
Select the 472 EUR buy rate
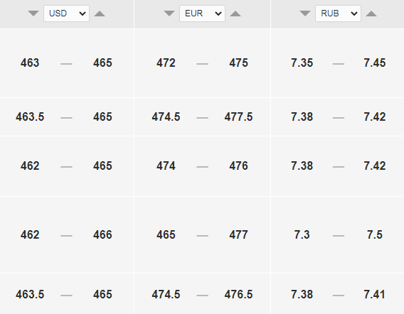point(166,63)
